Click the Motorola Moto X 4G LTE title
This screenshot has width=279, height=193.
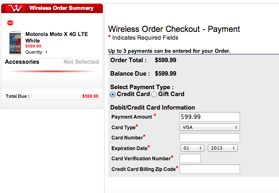click(x=57, y=37)
